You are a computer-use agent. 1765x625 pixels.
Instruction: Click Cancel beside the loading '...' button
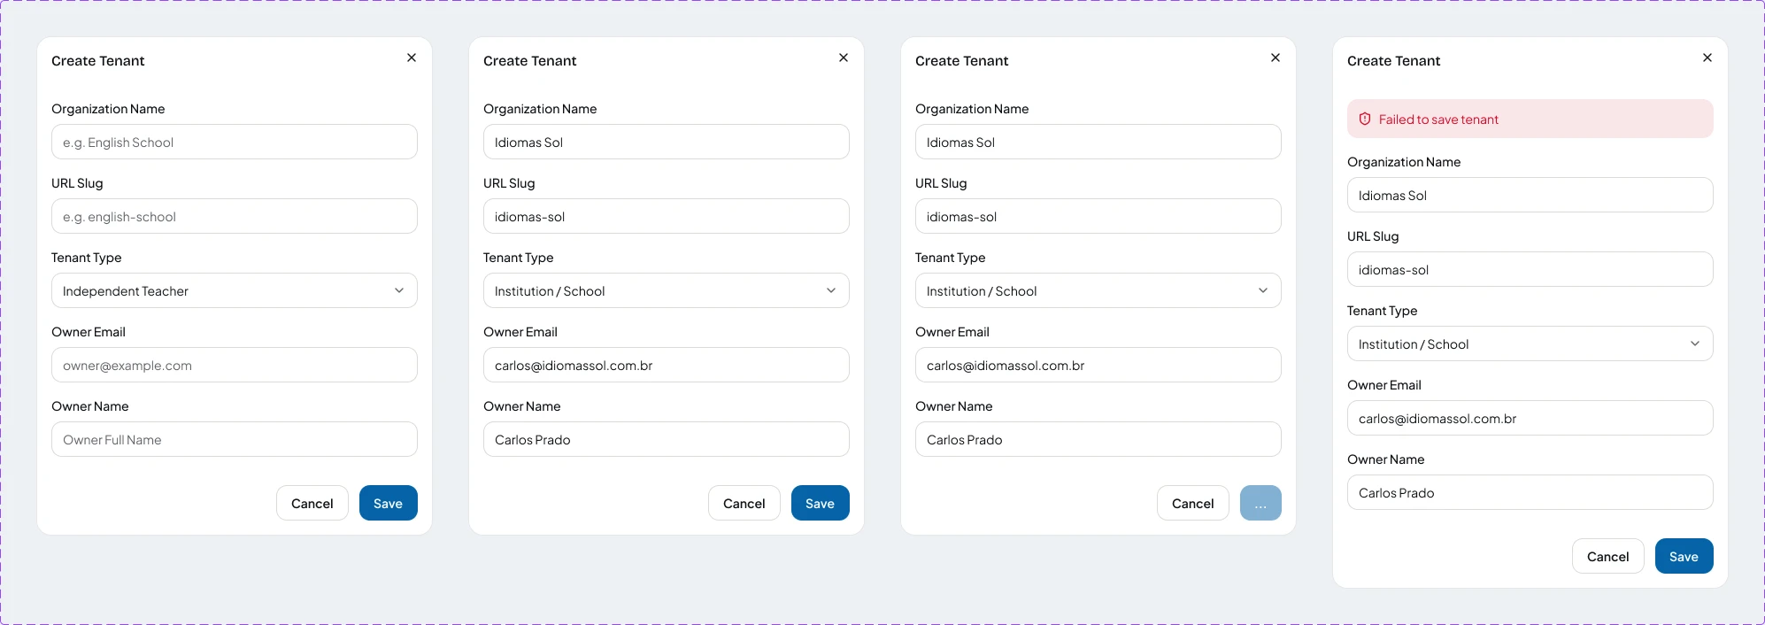[1193, 503]
